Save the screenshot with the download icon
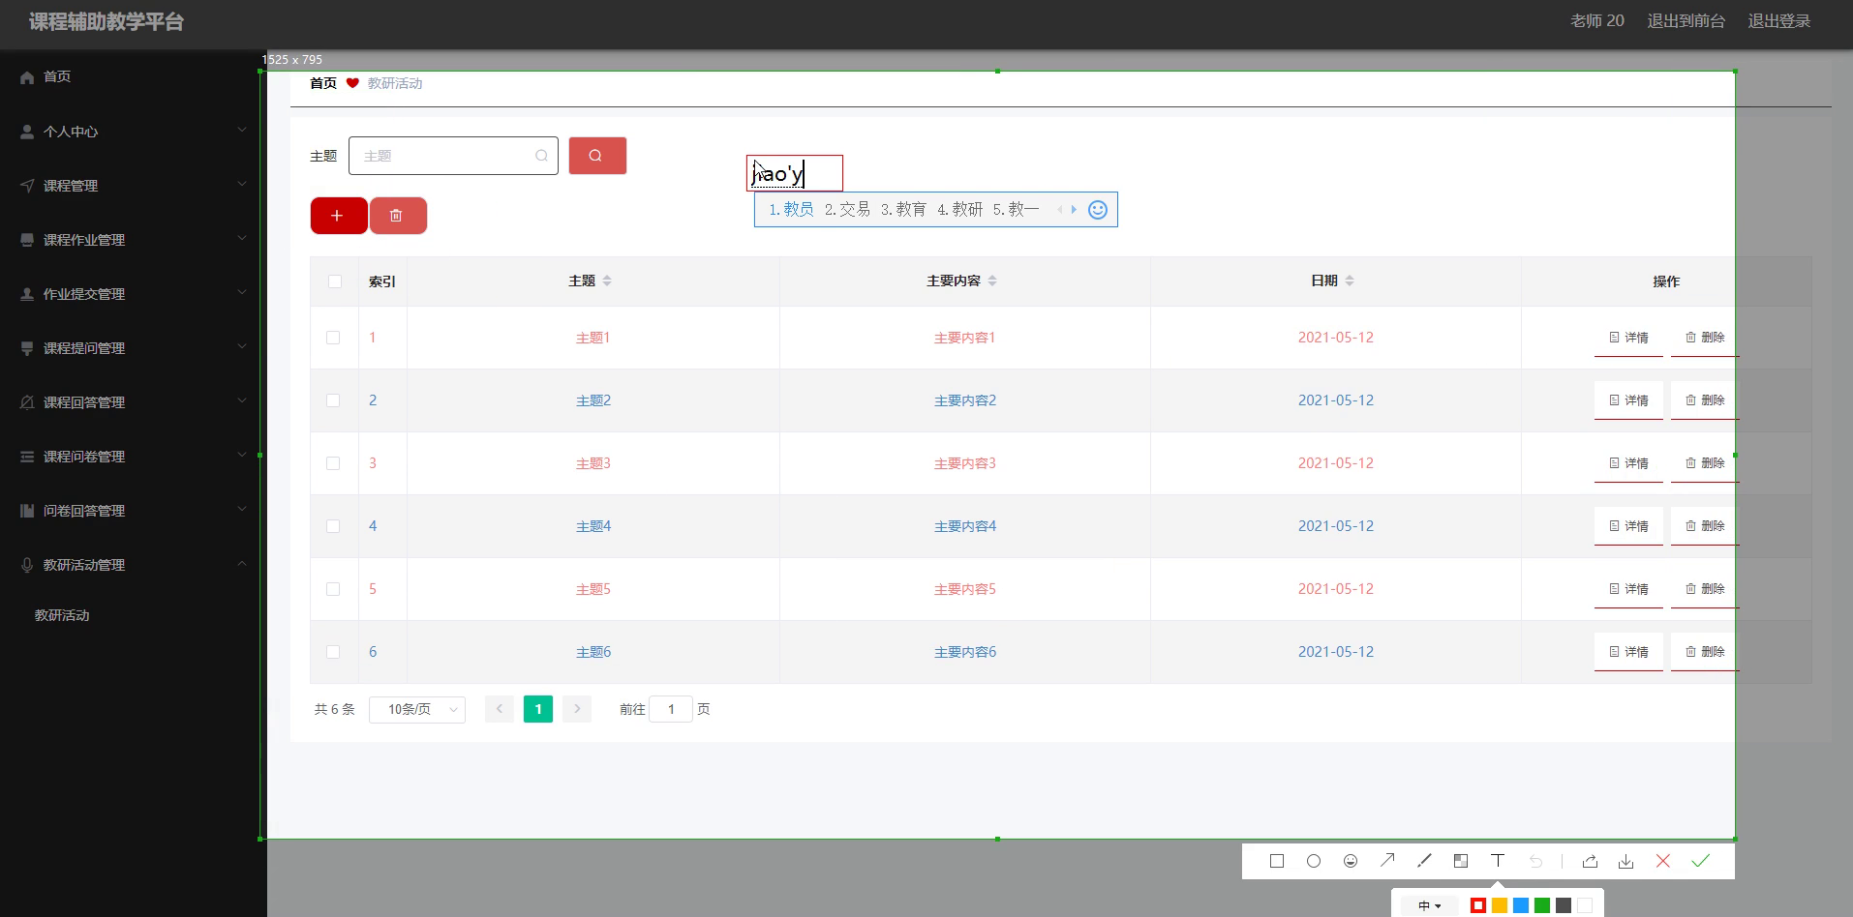Viewport: 1853px width, 917px height. (x=1626, y=861)
